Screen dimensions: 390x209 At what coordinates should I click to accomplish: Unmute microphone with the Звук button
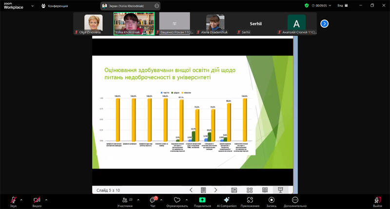pos(13,200)
